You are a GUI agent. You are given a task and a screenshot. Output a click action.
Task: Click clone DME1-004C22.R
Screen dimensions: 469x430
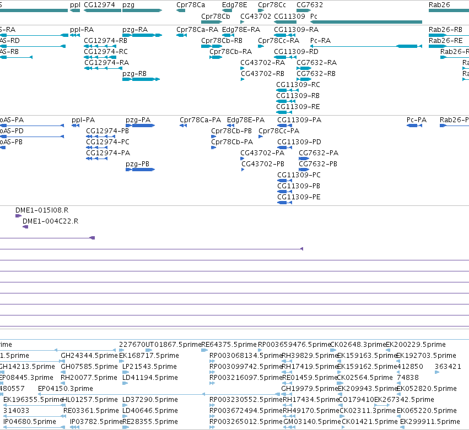(x=25, y=227)
